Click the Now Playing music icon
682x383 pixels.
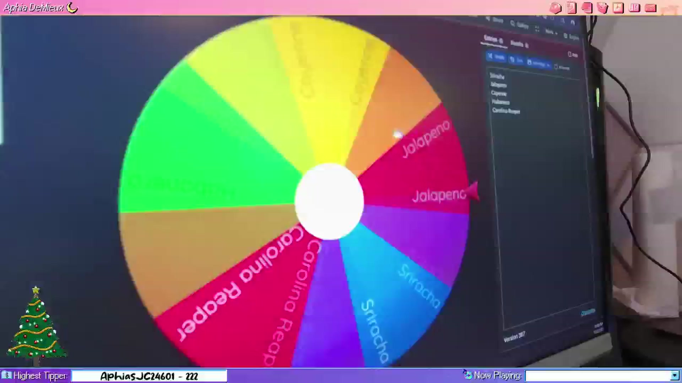(x=467, y=375)
